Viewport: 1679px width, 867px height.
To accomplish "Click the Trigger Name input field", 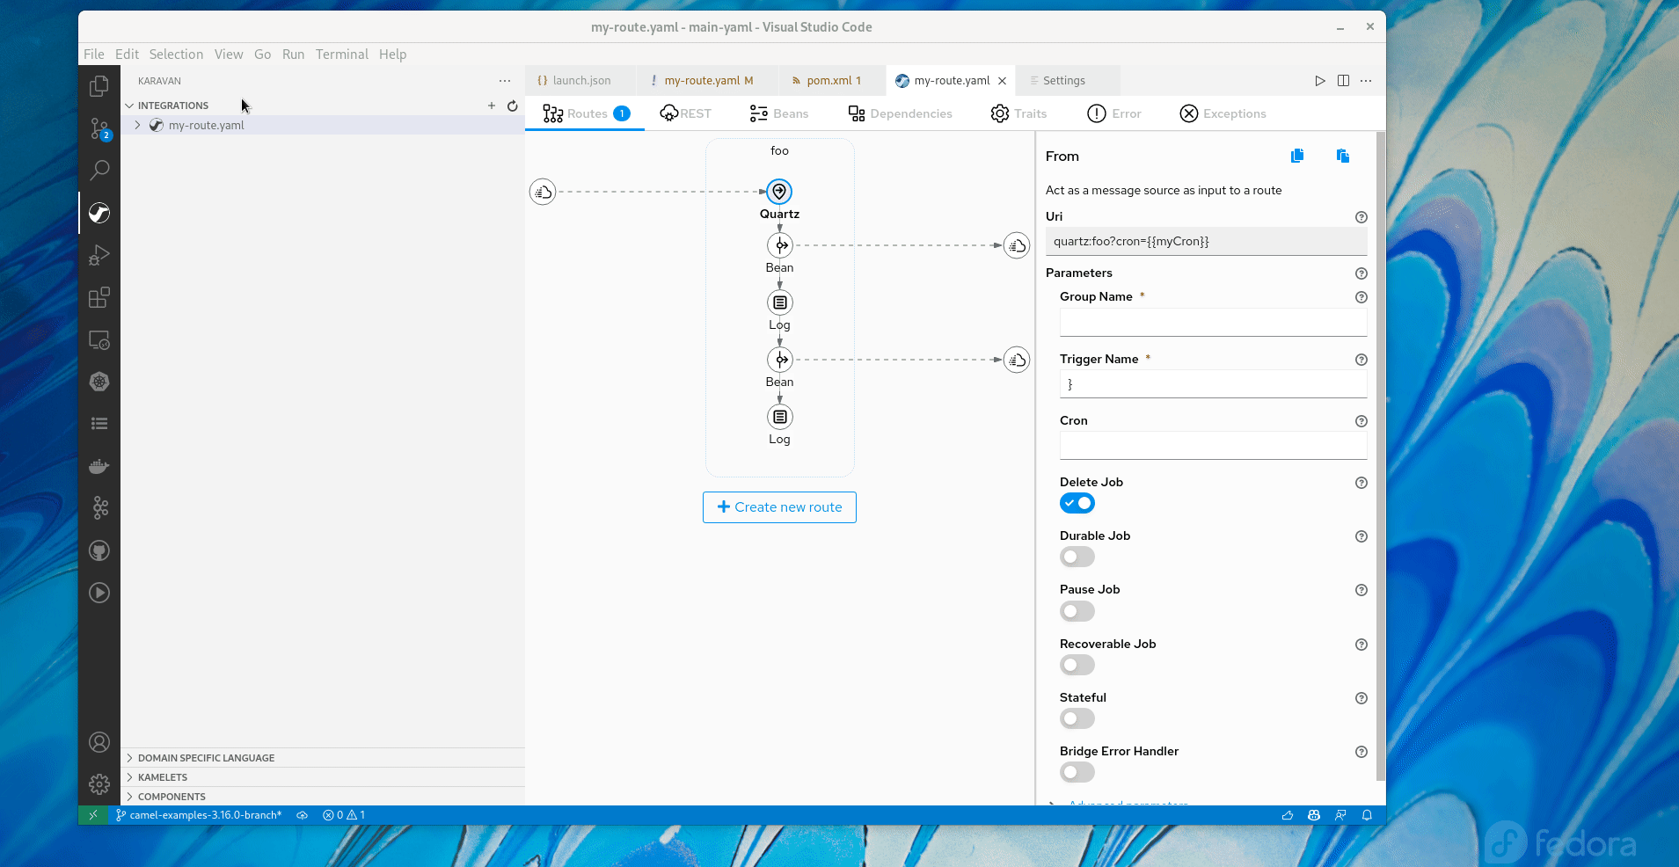I will point(1213,384).
